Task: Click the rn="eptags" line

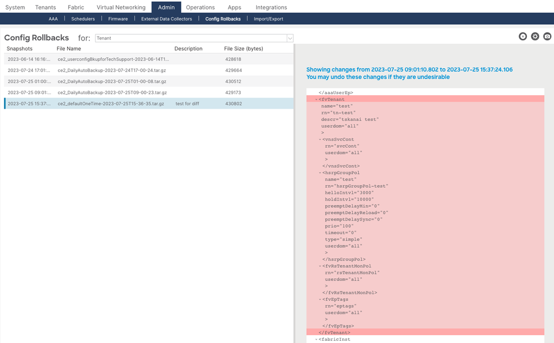Action: (x=340, y=306)
